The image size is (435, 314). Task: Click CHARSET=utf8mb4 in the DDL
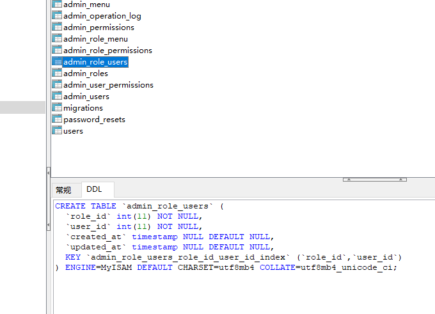(x=216, y=268)
